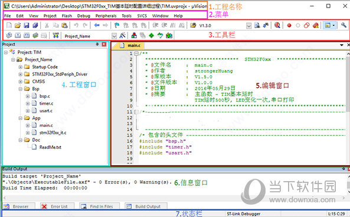Undo the last edit
This screenshot has height=217, width=350.
click(x=76, y=25)
